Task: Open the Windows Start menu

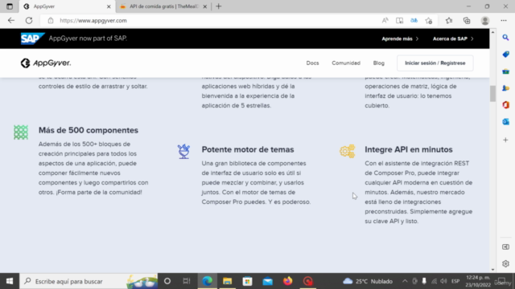Action: click(x=10, y=281)
